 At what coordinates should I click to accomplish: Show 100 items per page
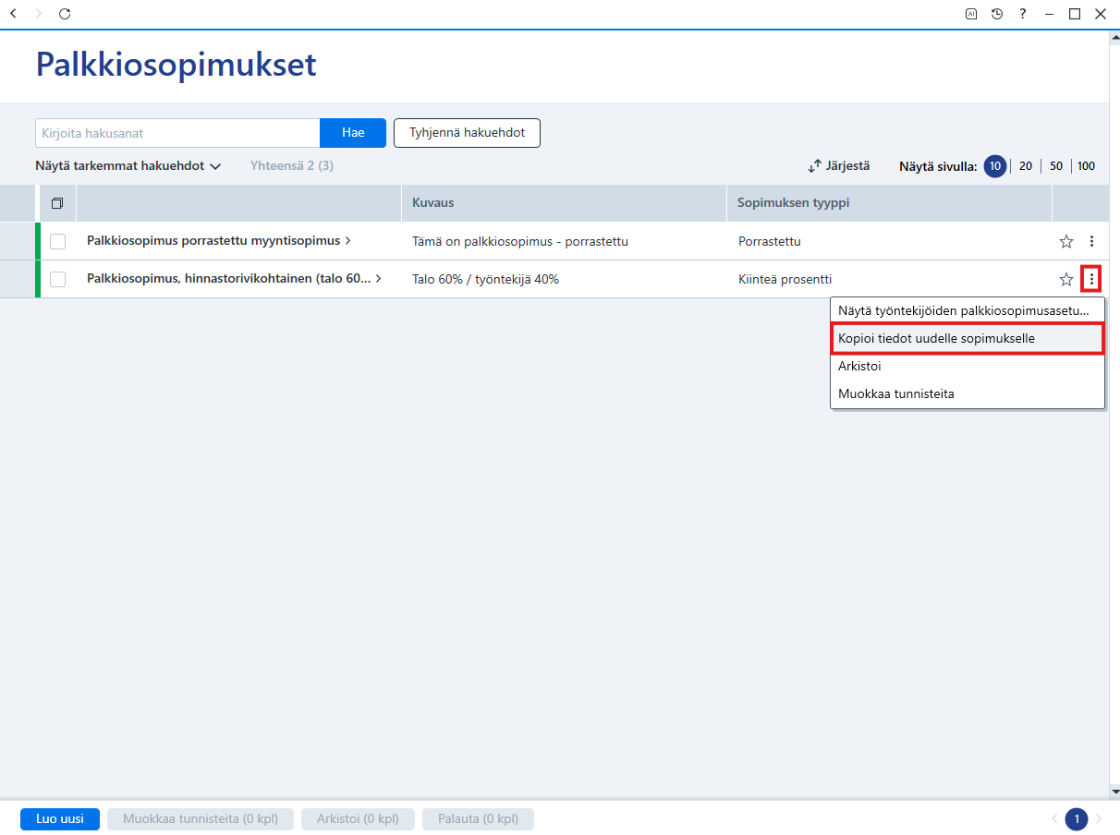point(1087,166)
